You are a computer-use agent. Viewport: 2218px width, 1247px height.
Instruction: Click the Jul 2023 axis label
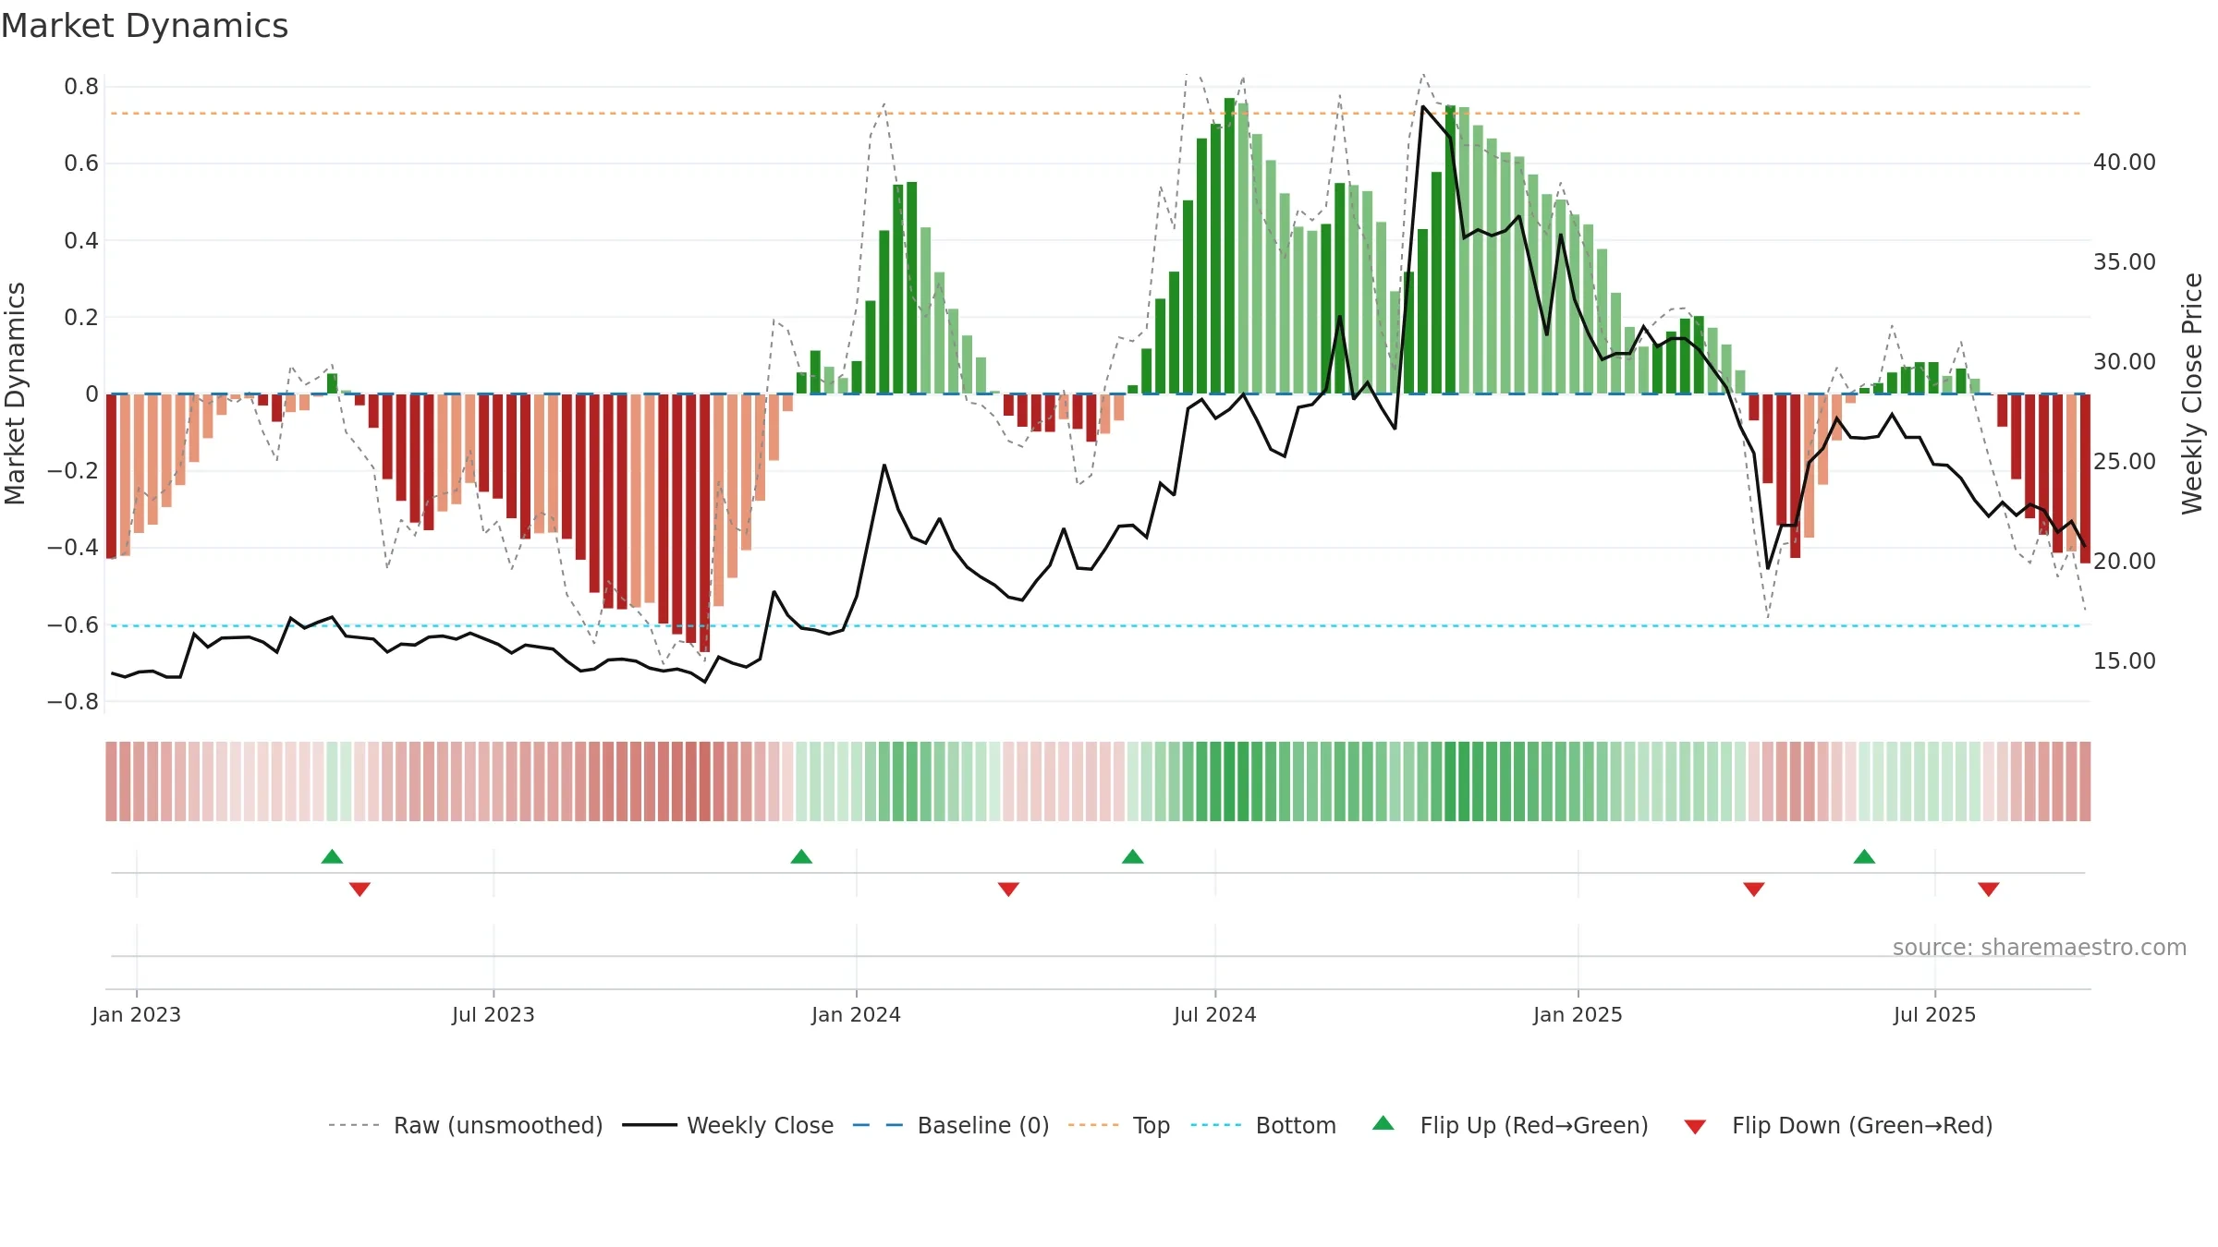(x=494, y=1014)
